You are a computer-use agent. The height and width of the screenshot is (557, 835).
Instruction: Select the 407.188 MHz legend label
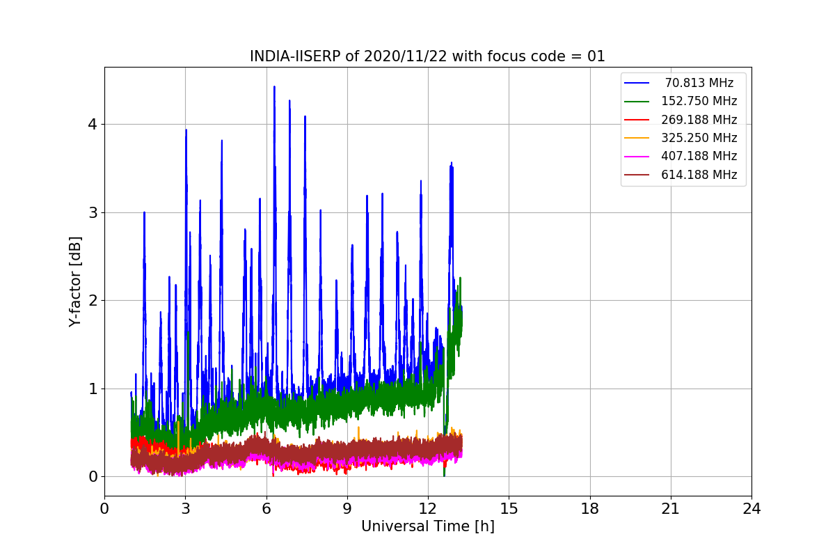pyautogui.click(x=699, y=156)
